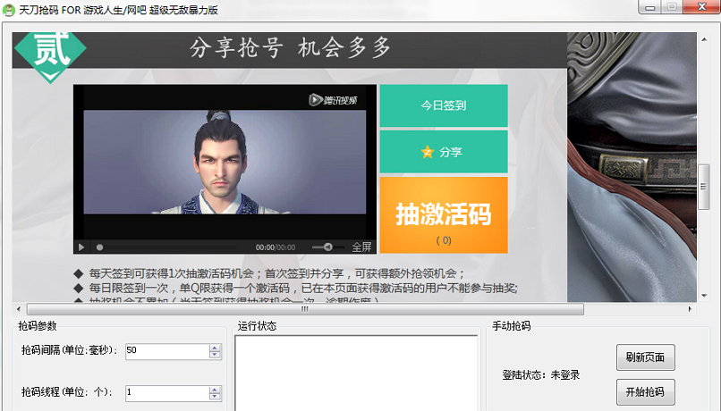
Task: Click the horizontal scrollbar thumb
Action: tap(305, 309)
